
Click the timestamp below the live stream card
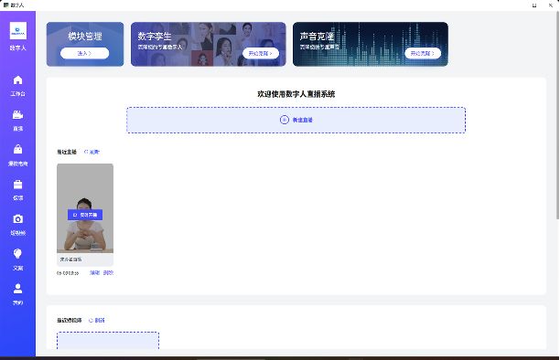click(68, 273)
